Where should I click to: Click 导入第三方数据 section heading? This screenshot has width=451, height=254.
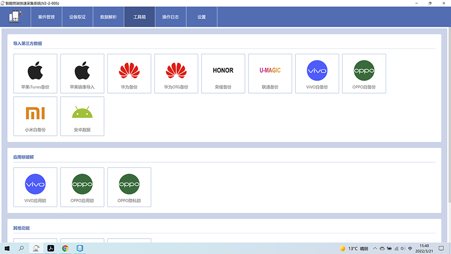pos(28,43)
